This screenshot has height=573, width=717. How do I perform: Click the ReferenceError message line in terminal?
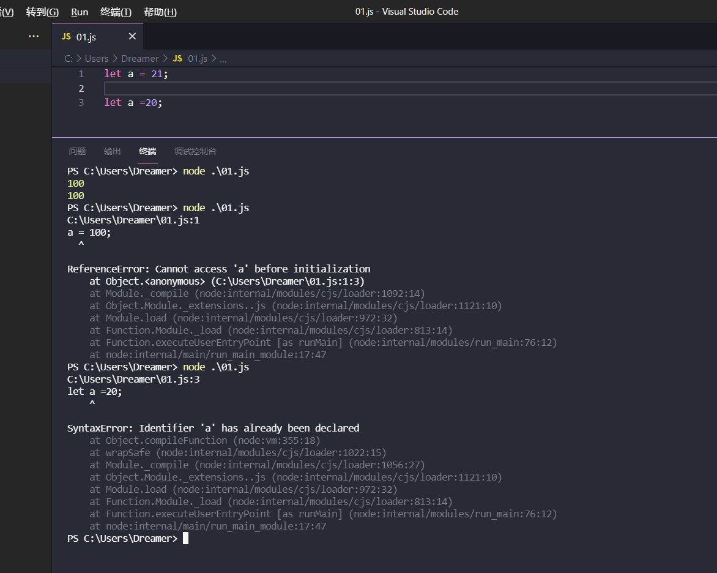218,269
